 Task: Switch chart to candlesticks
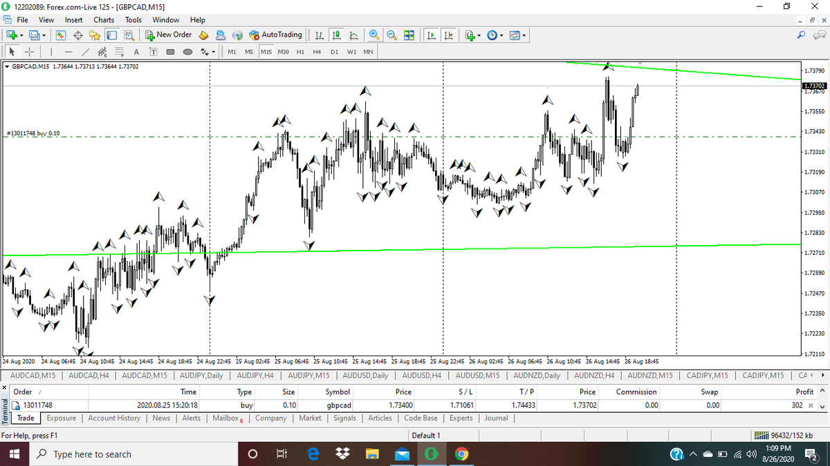point(337,35)
